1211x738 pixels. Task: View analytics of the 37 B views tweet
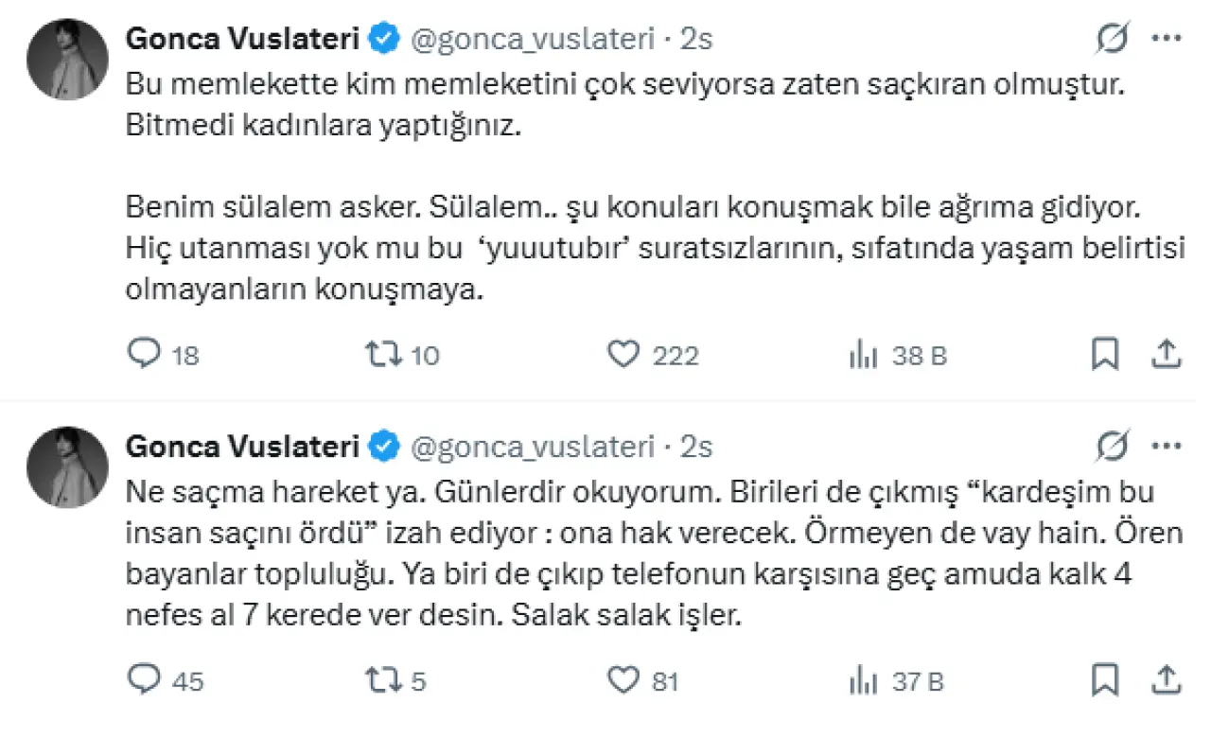tap(862, 679)
